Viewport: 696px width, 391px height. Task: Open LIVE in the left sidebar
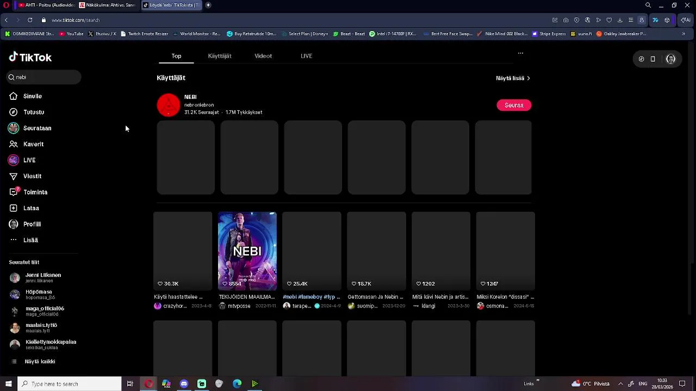(x=22, y=160)
